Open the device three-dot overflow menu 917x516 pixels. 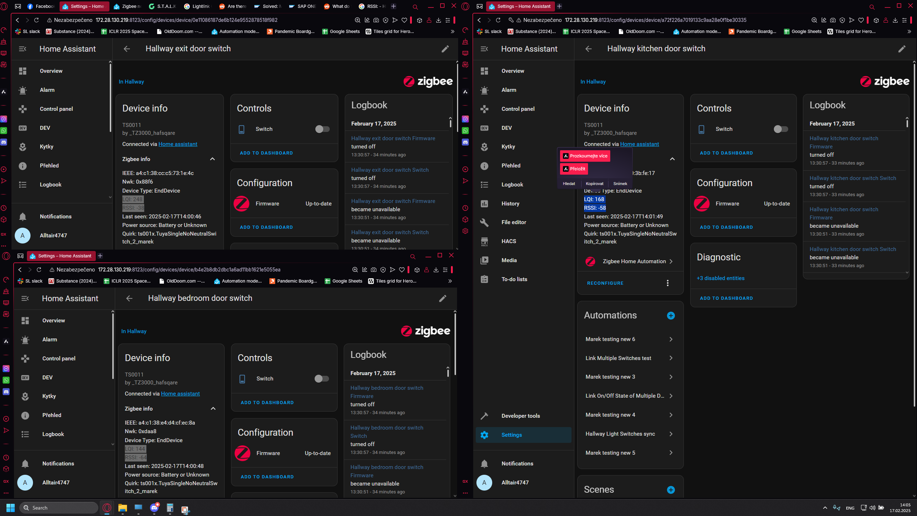tap(667, 283)
